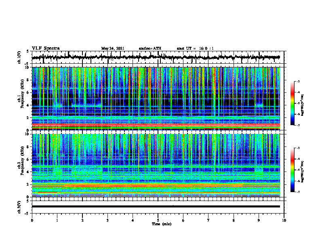Click the '-3' tick on upper colorbar
The height and width of the screenshot is (247, 320).
298,81
